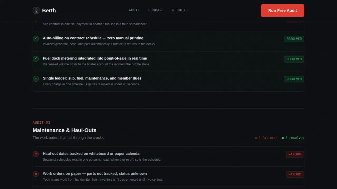
Task: Click RESOLVED badge on Single ledger row
Action: [294, 79]
